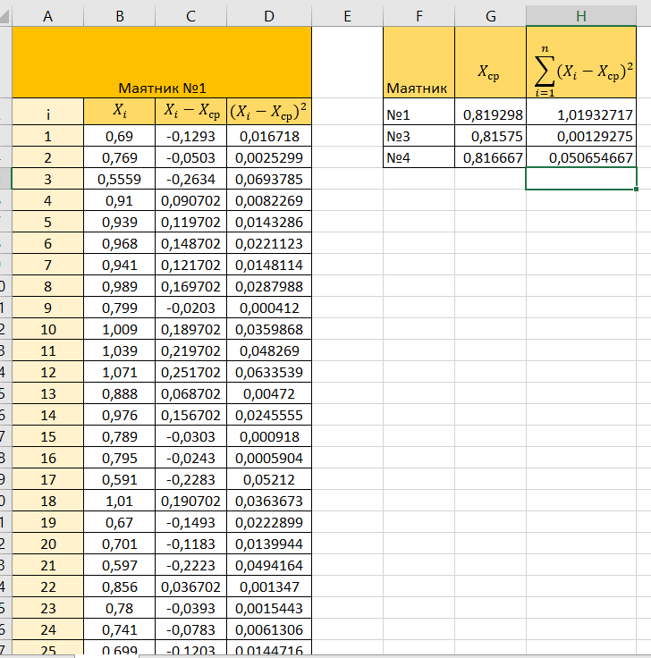Screen dimensions: 651x658
Task: Select cell with value 0,148702
Action: point(191,243)
